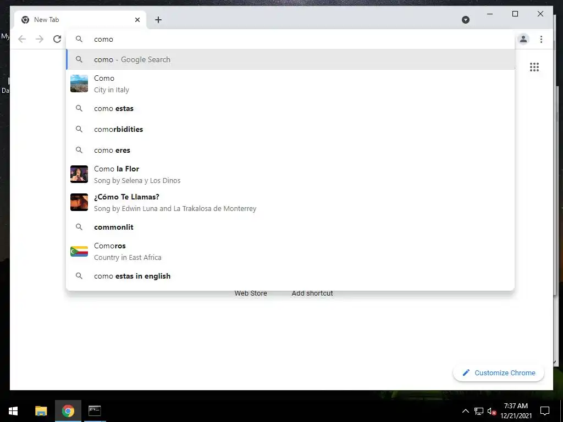The width and height of the screenshot is (563, 422).
Task: Click the Chrome taskbar icon
Action: point(68,411)
